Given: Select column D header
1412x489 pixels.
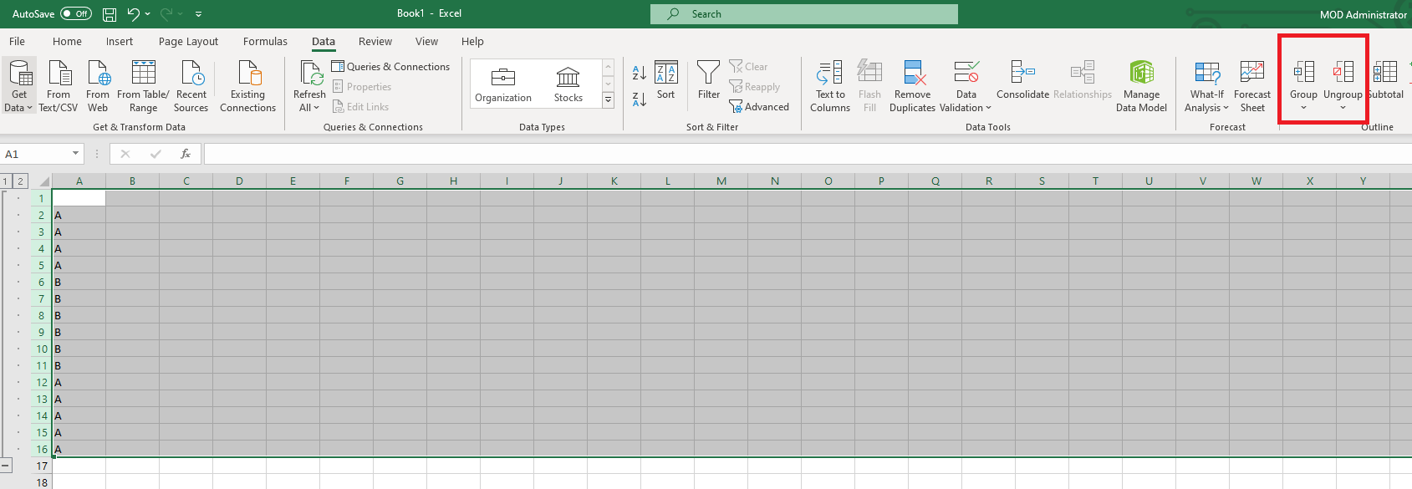Looking at the screenshot, I should 239,181.
